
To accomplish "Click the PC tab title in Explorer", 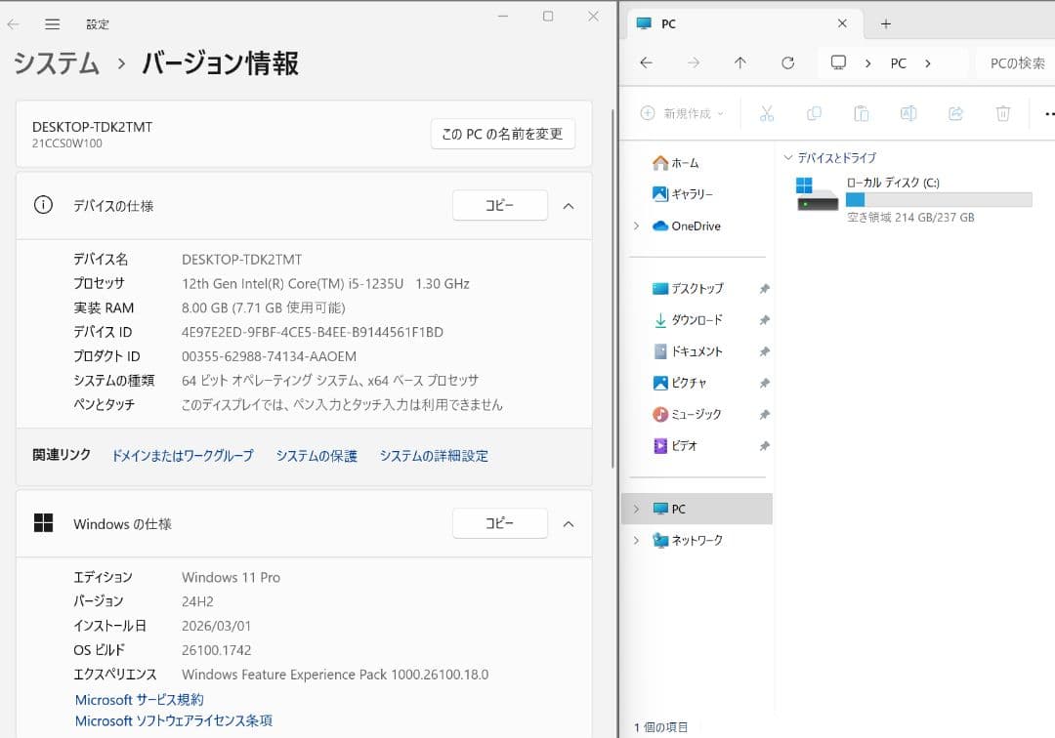I will 668,24.
